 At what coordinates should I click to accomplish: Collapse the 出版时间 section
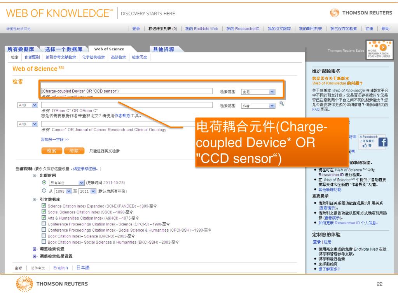35,176
